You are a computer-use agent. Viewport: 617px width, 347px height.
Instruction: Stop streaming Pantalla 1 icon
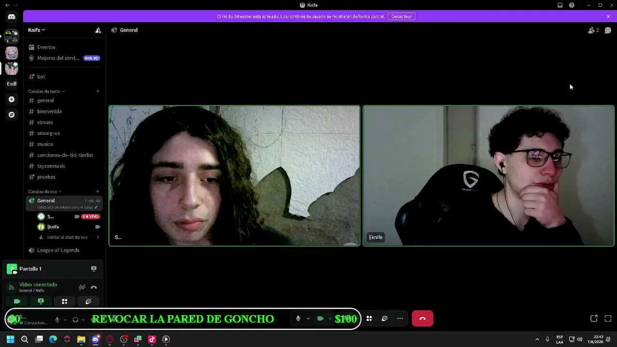(94, 268)
